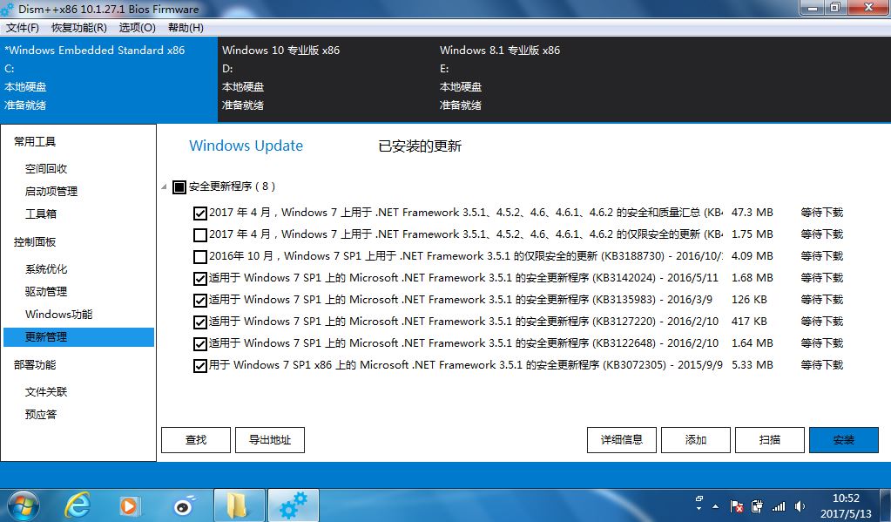
Task: Open the 选项(O) menu
Action: (138, 27)
